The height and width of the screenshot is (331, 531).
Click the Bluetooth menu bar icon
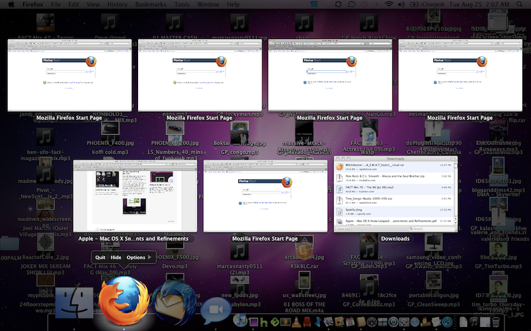376,5
